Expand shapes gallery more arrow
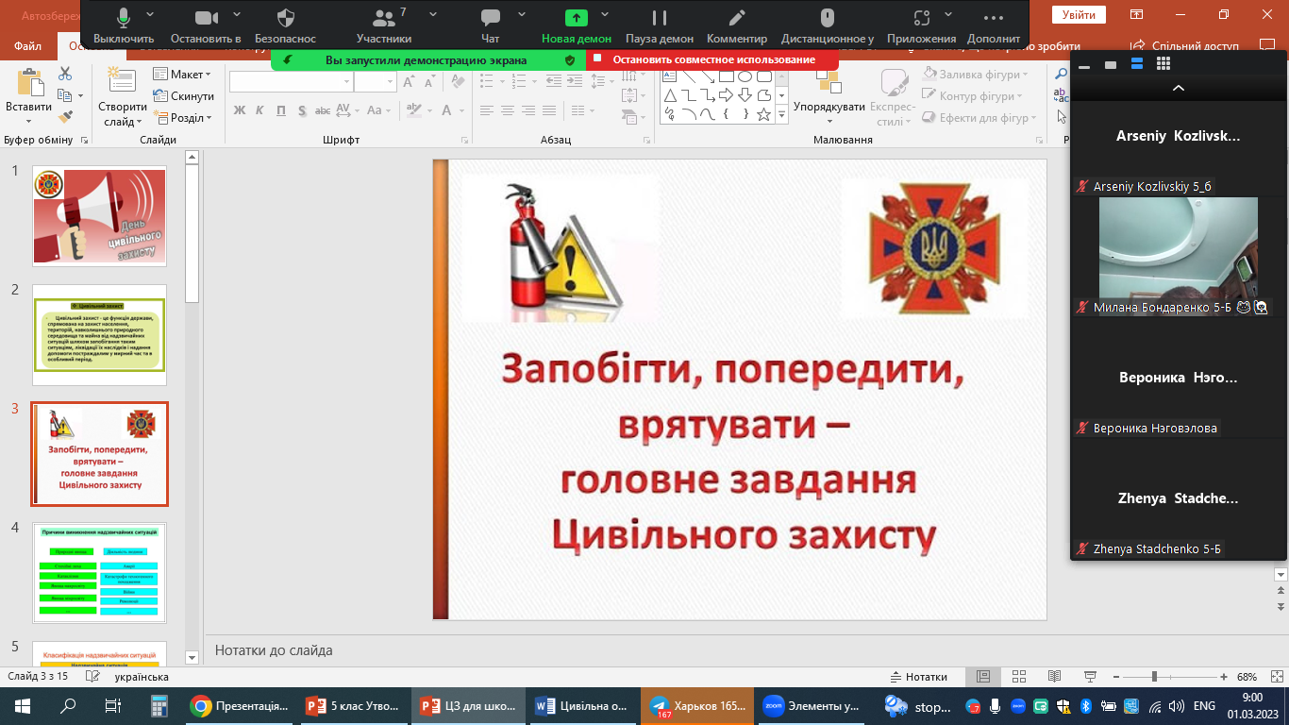The height and width of the screenshot is (725, 1289). coord(781,114)
